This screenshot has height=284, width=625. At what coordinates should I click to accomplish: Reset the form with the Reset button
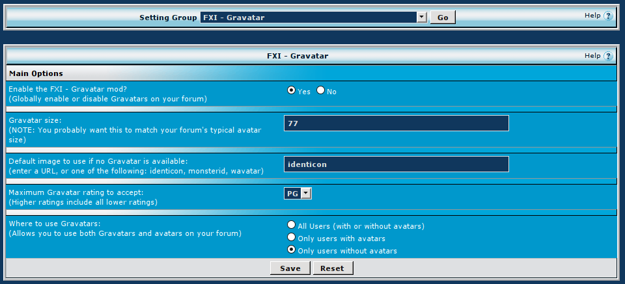(x=333, y=268)
